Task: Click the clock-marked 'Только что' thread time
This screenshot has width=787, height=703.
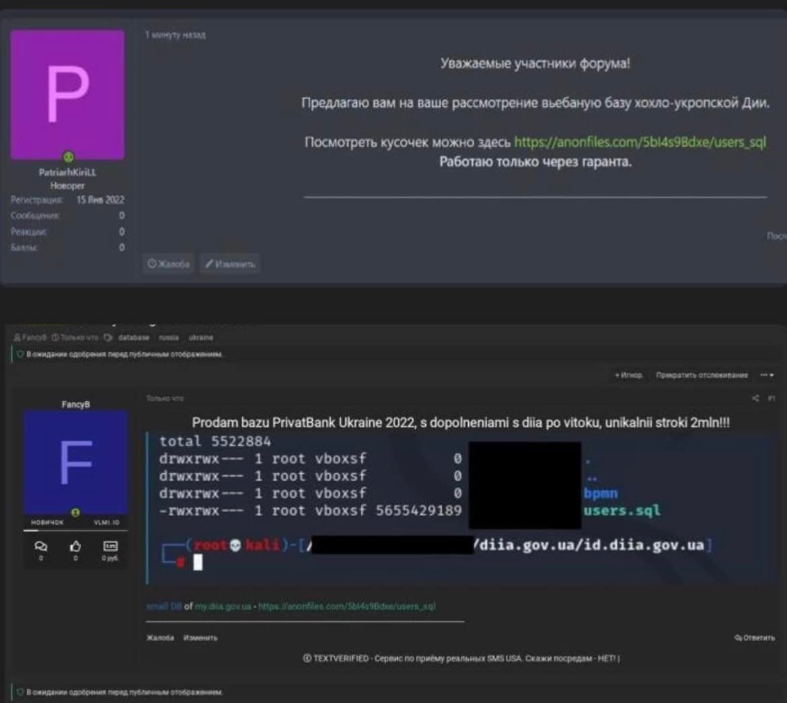Action: [75, 337]
